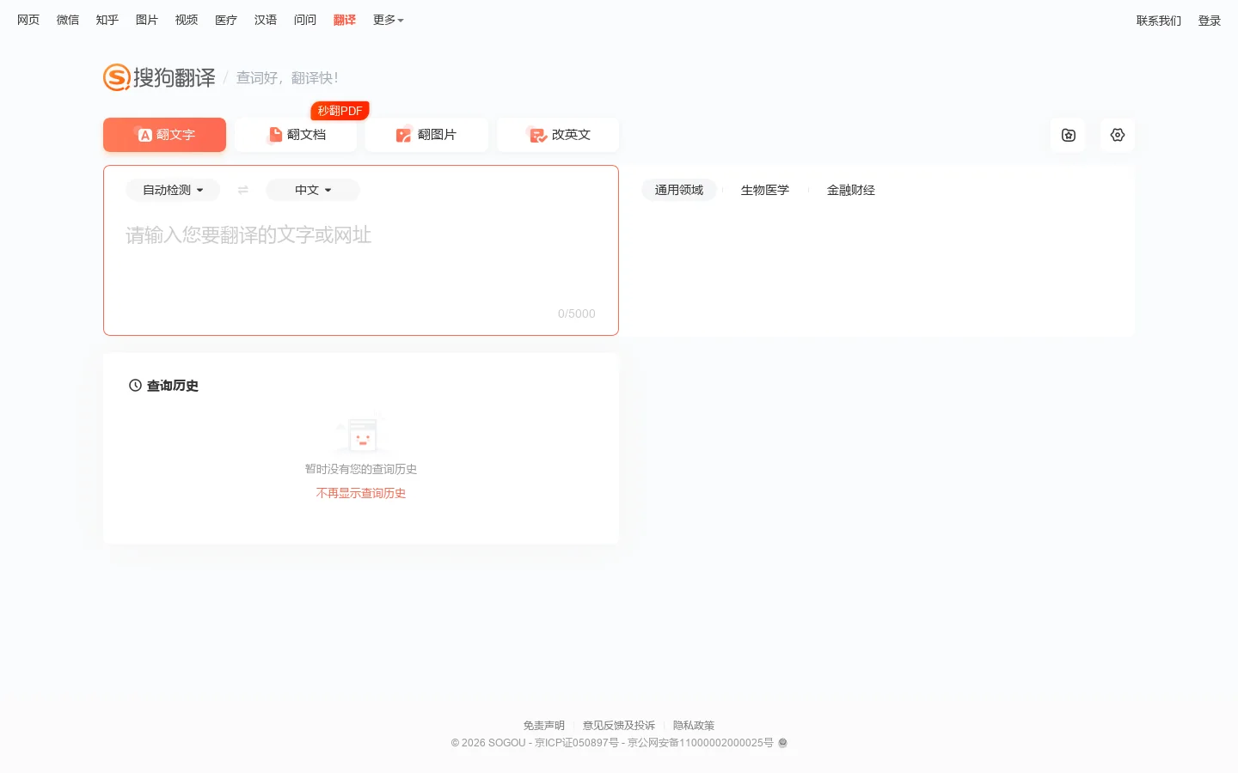Swap languages with the exchange arrows icon
The width and height of the screenshot is (1238, 773).
(x=243, y=190)
